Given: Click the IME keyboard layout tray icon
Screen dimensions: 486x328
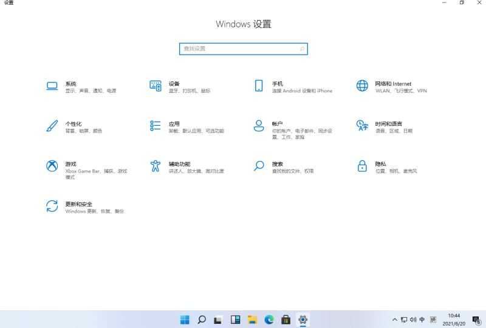Looking at the screenshot, I should 433,319.
